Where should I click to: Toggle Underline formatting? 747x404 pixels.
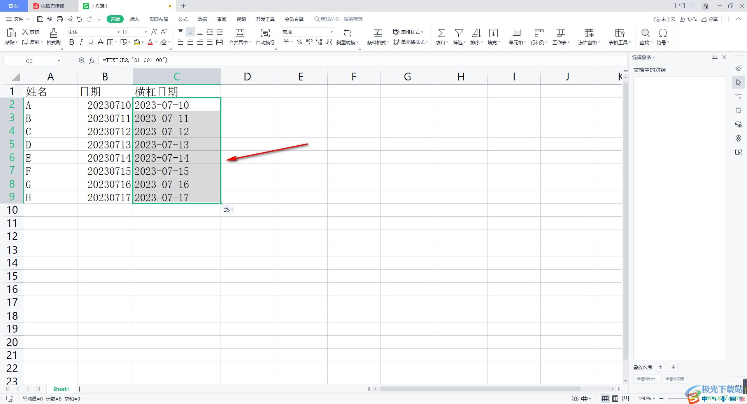91,42
